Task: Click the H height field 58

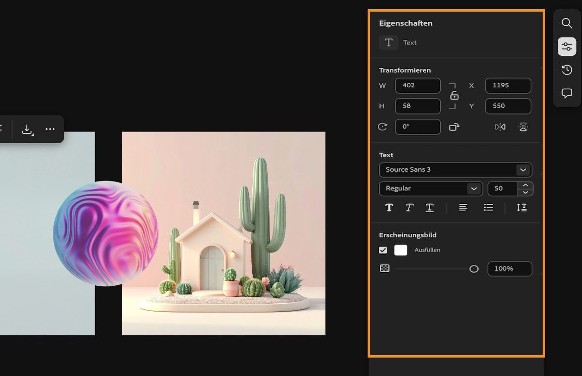Action: [418, 106]
